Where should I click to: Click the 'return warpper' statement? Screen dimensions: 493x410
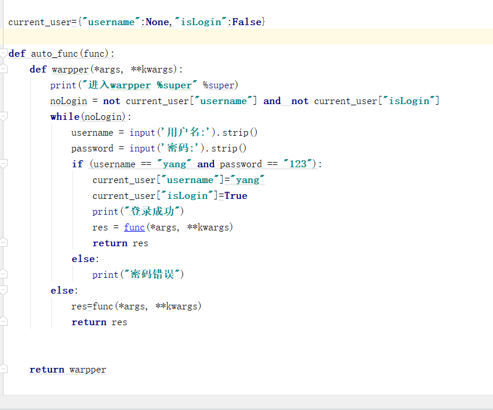click(x=68, y=370)
